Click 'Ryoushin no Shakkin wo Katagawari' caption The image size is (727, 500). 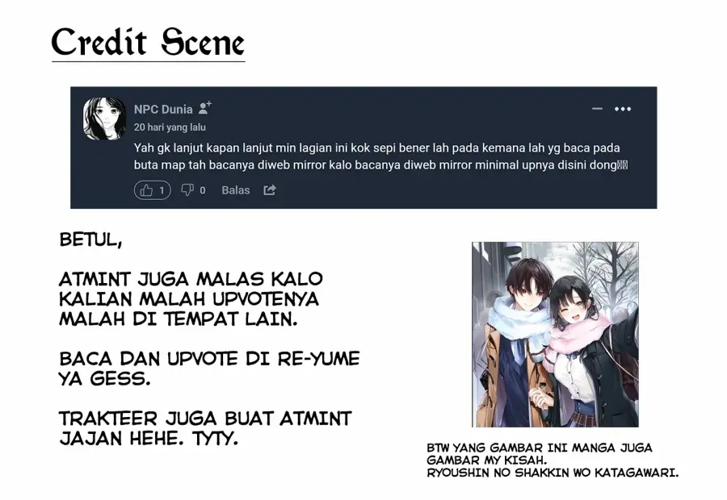coord(553,473)
